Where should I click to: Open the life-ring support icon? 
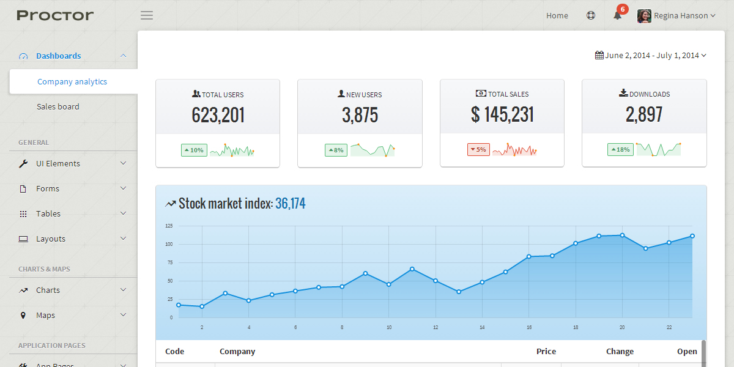tap(590, 16)
